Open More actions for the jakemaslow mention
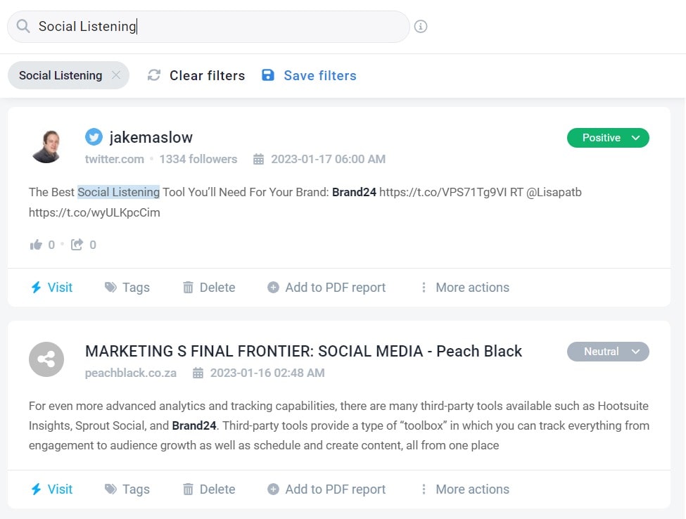686x519 pixels. point(465,287)
